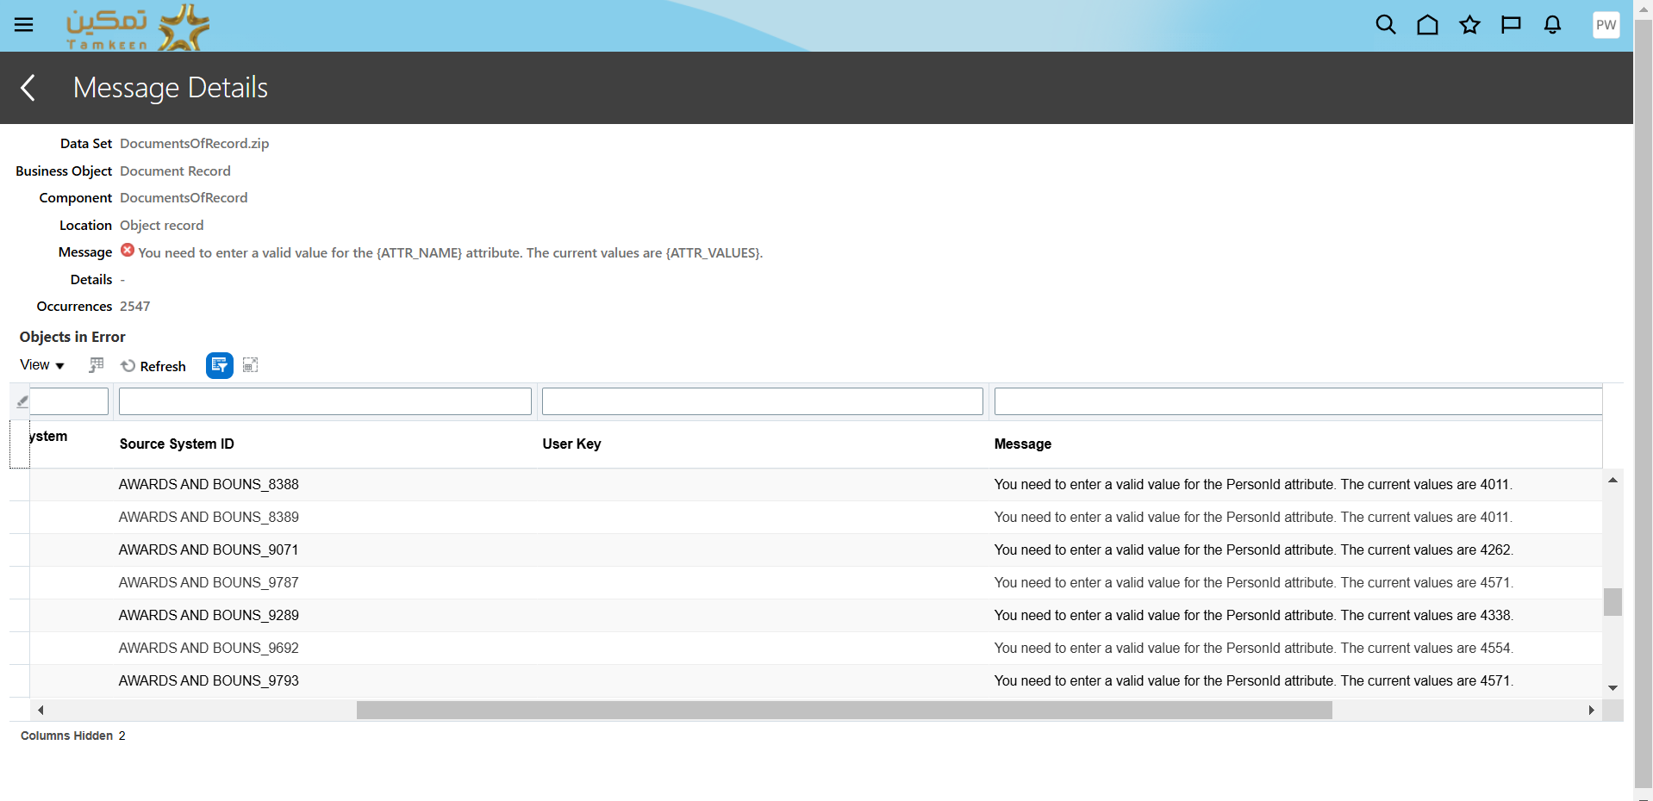Screen dimensions: 1653x801
Task: Open notifications bell icon
Action: (1552, 25)
